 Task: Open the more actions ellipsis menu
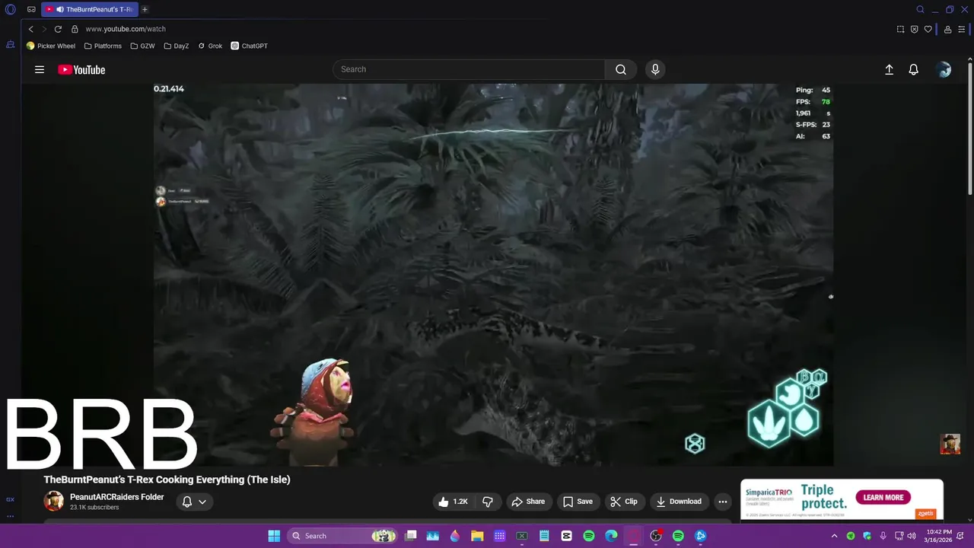click(x=723, y=502)
